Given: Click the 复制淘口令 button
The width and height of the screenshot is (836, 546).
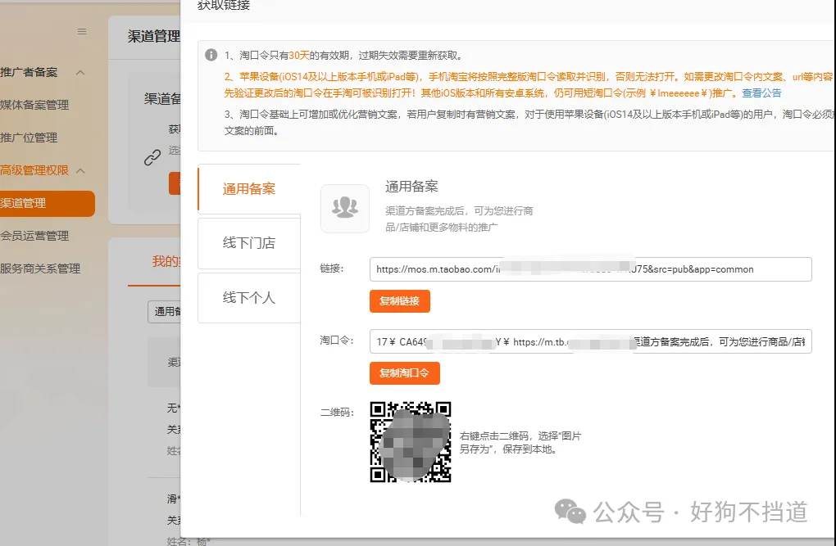Looking at the screenshot, I should coord(405,373).
